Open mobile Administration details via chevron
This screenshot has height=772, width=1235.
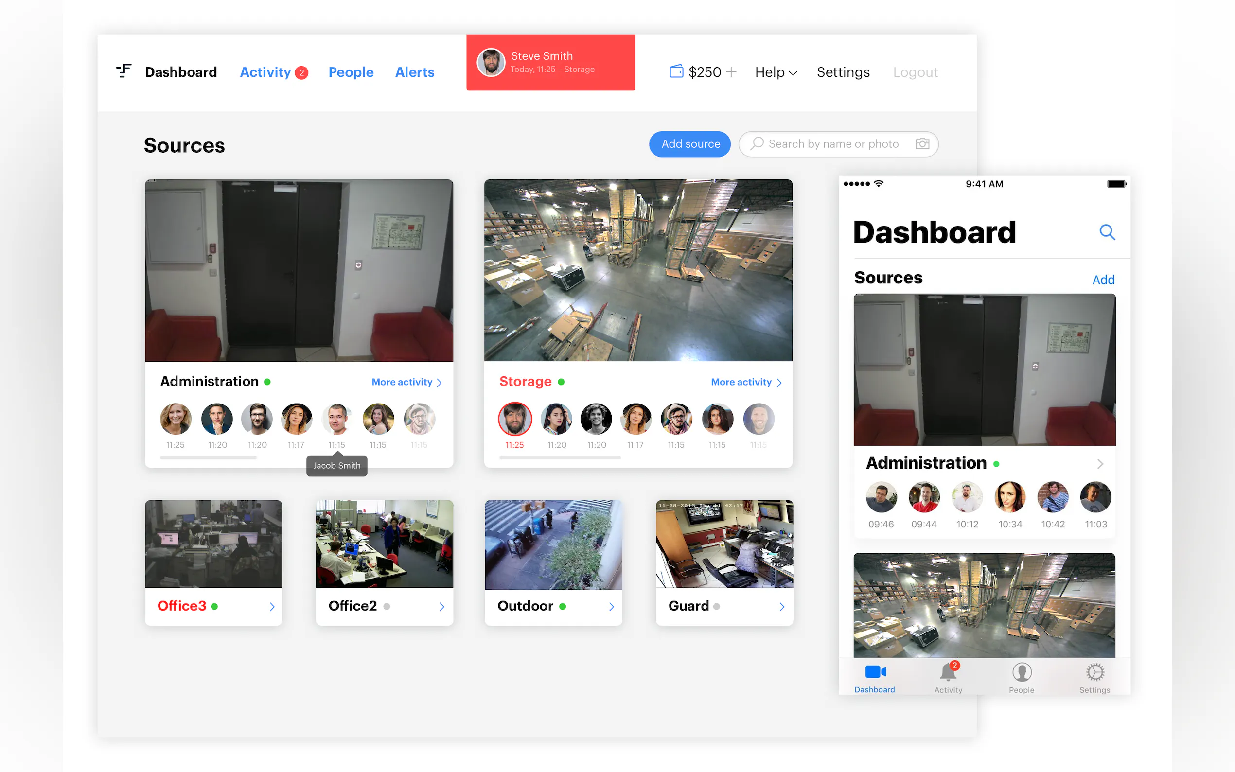1100,464
